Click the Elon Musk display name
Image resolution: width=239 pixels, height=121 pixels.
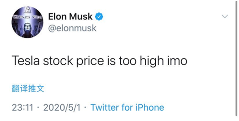[70, 16]
